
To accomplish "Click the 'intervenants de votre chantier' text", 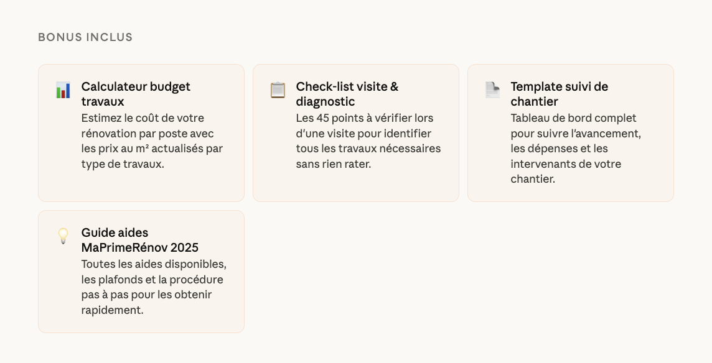I will click(566, 172).
